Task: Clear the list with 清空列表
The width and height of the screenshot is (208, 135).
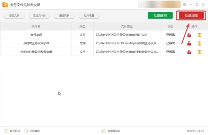Action: pos(64,16)
